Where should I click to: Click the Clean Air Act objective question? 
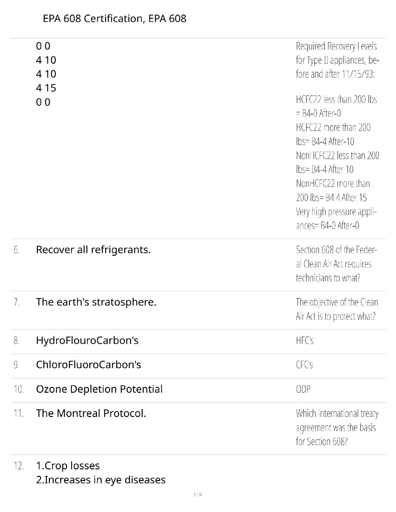[x=336, y=309]
